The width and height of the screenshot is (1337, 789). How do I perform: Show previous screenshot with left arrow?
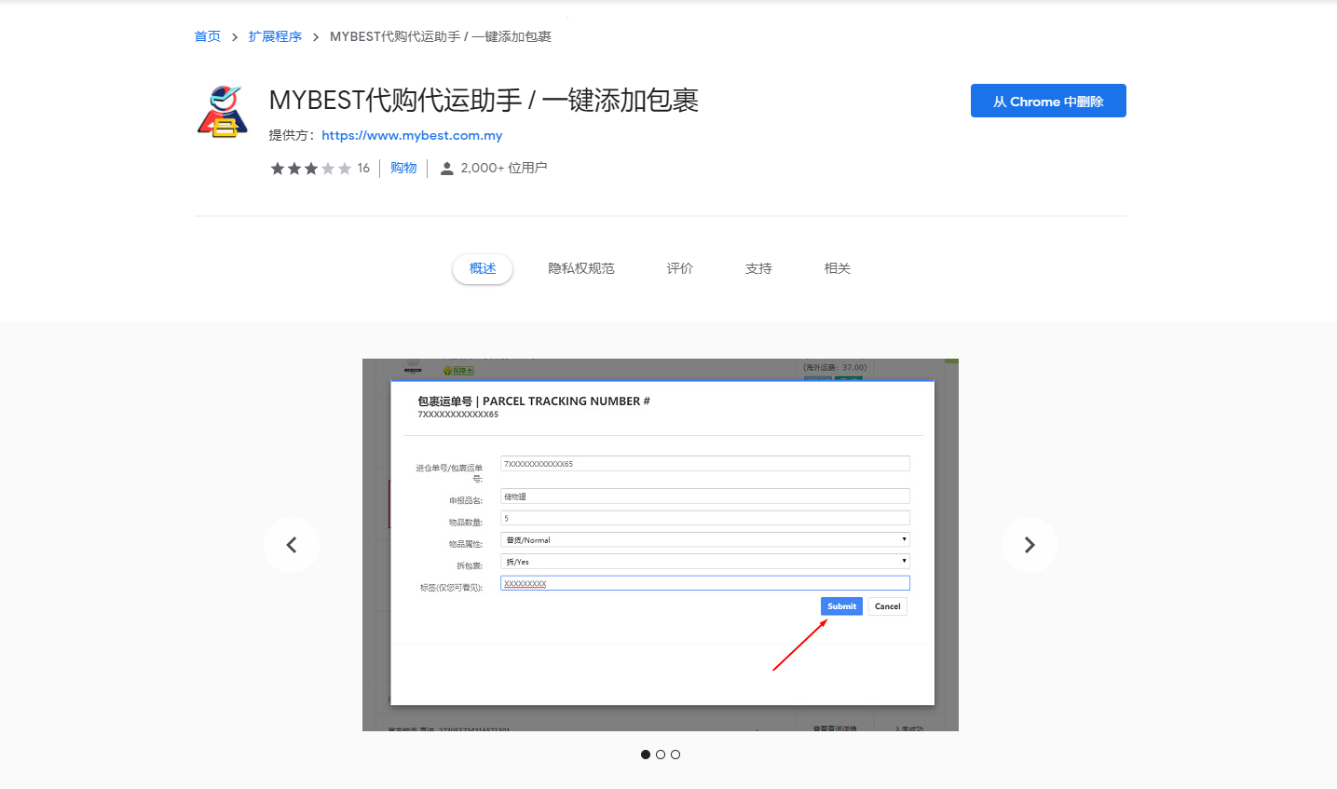click(x=292, y=545)
